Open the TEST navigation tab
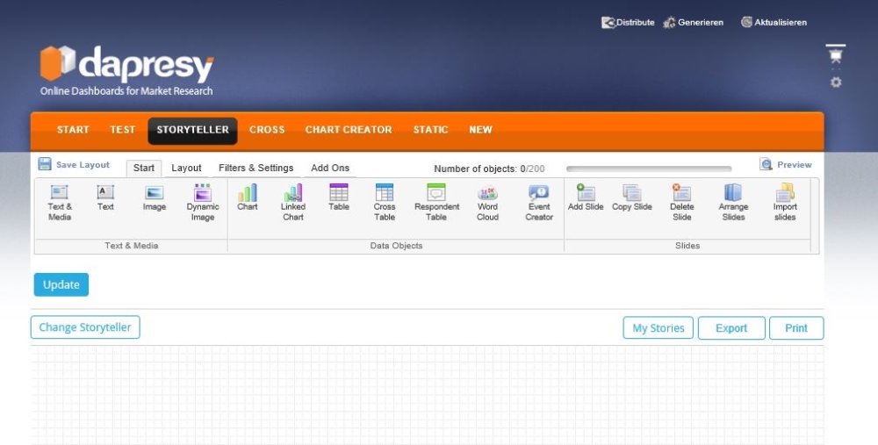 tap(123, 130)
